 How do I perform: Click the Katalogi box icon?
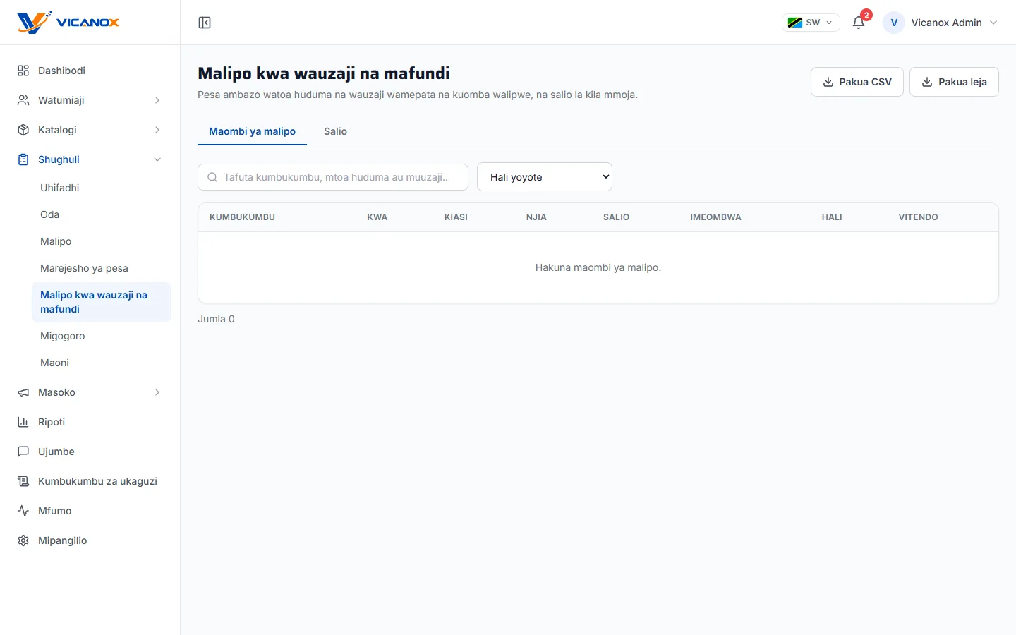(x=23, y=130)
